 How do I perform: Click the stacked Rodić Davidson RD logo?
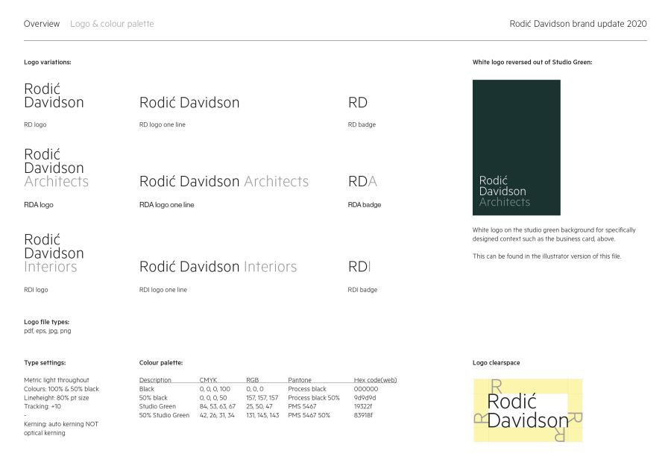coord(54,96)
